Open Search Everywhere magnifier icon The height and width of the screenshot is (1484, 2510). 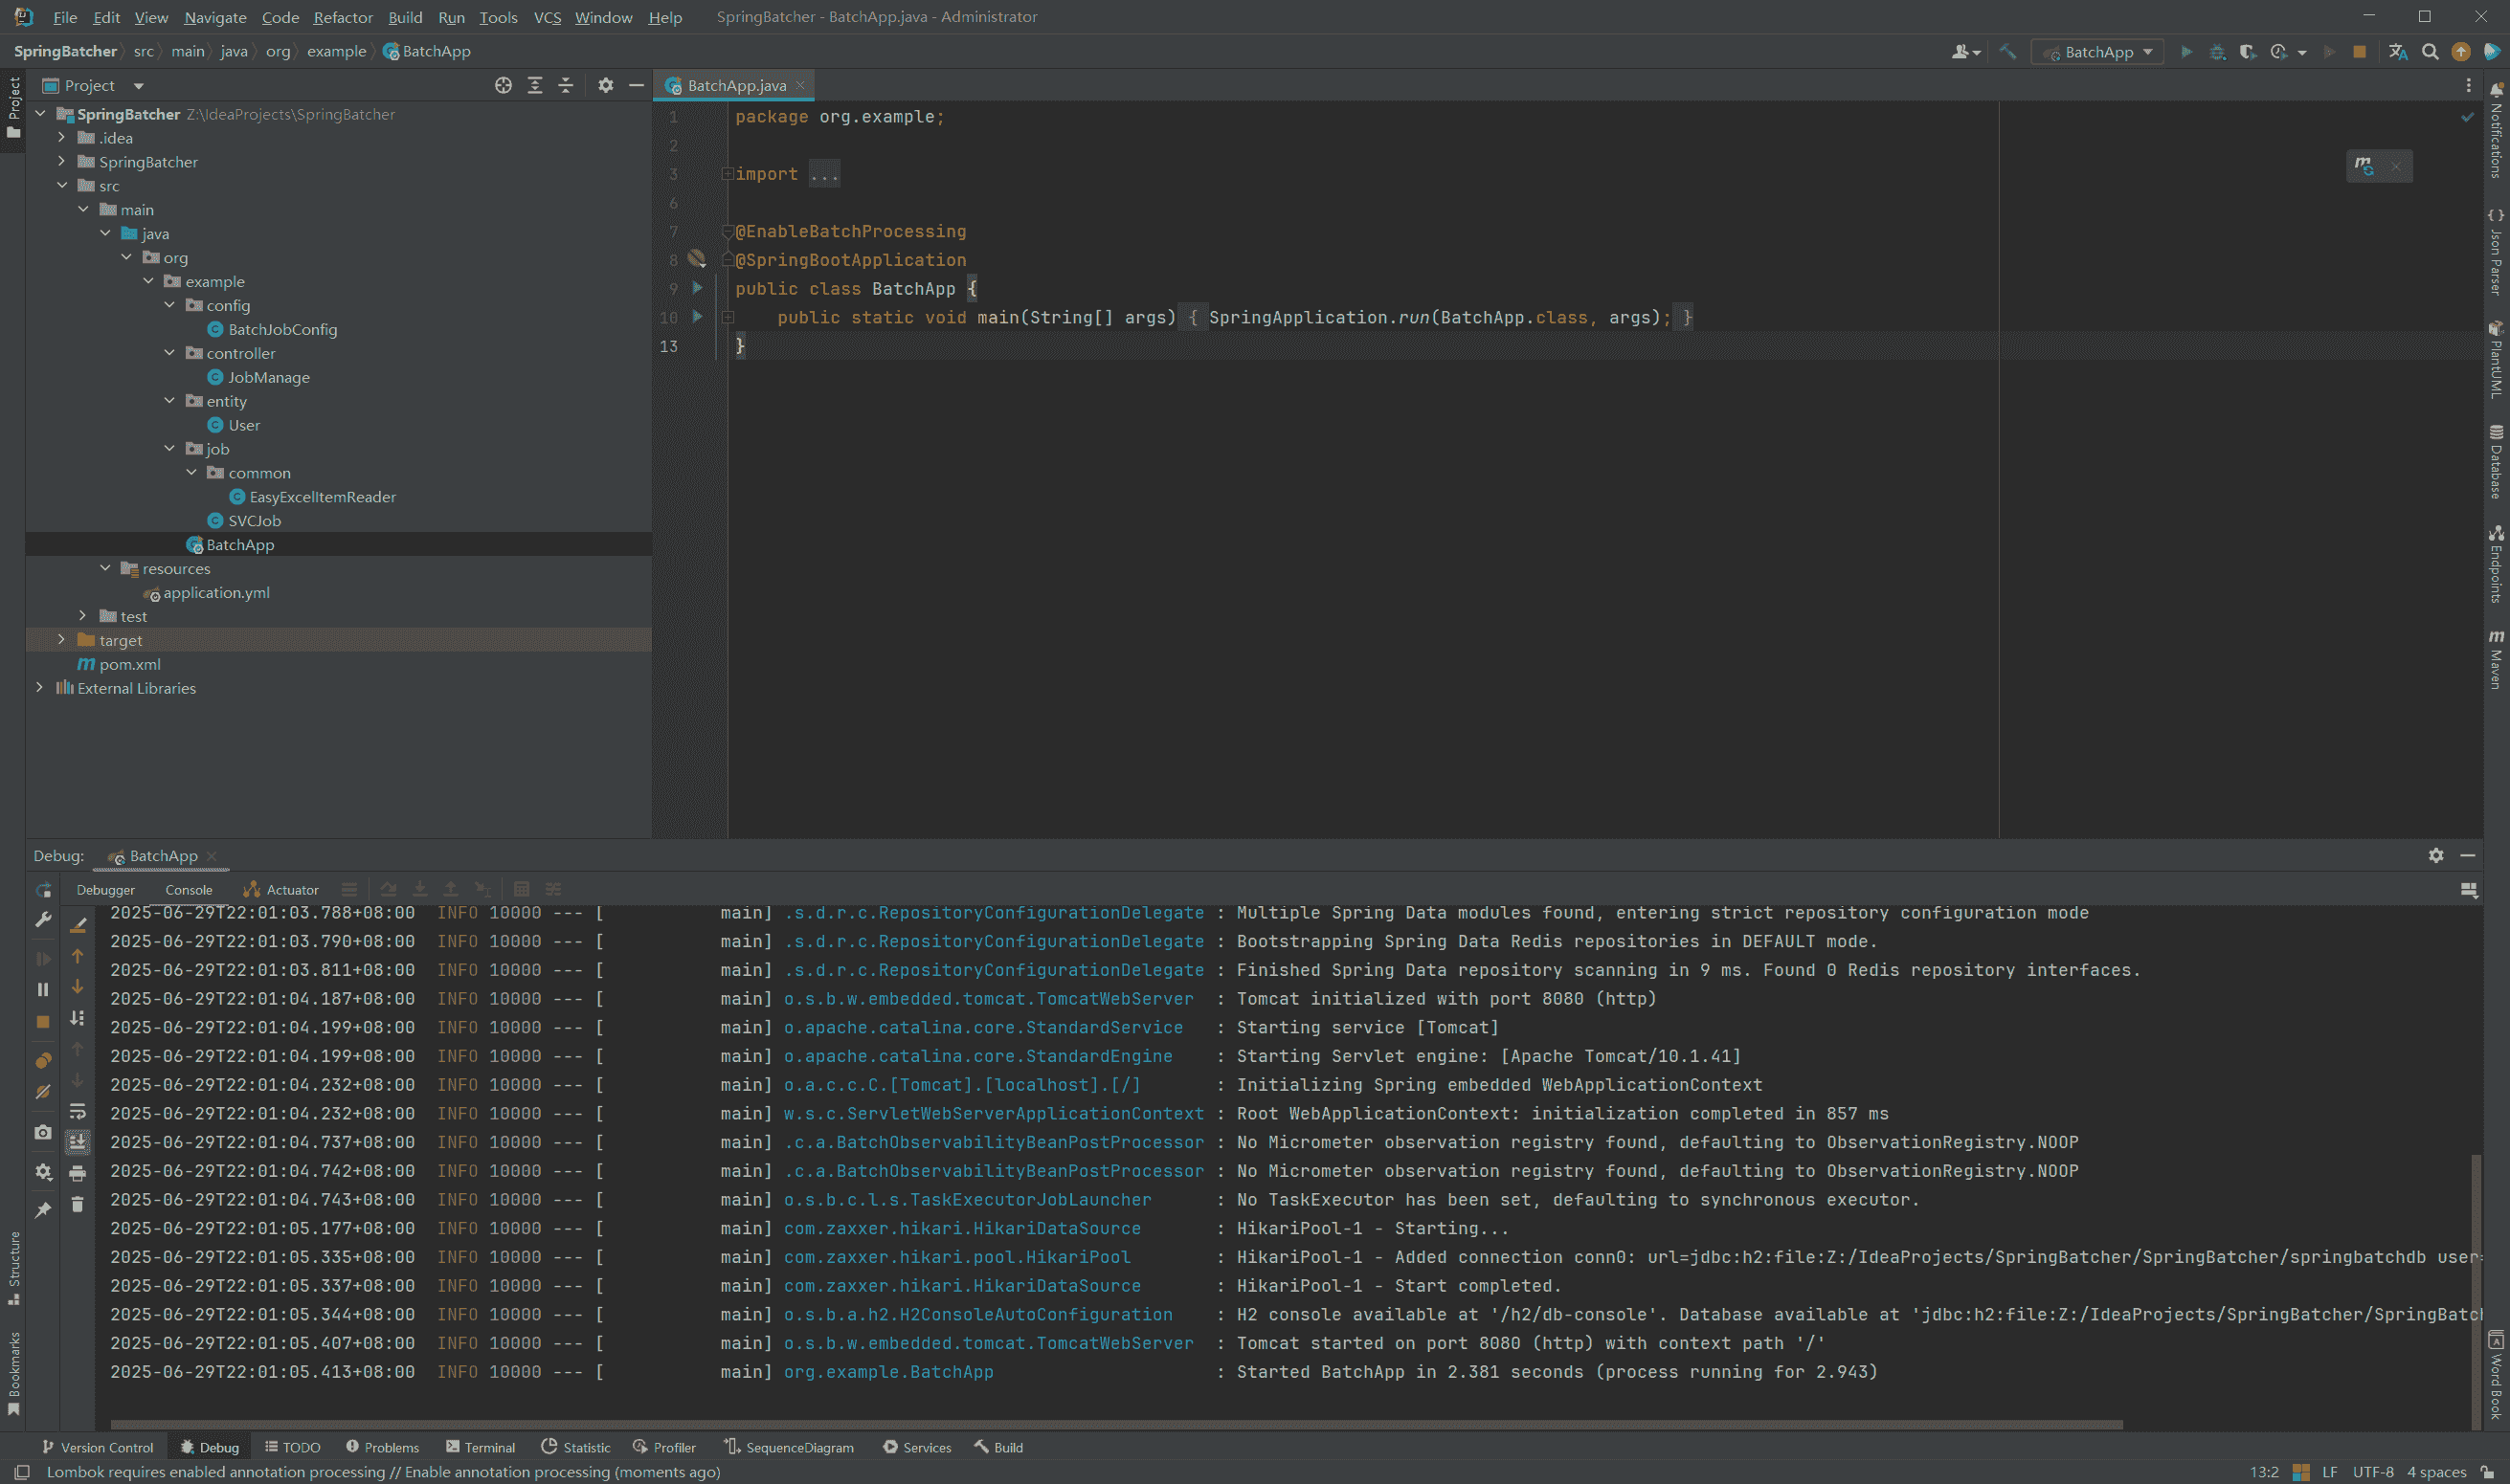[x=2430, y=52]
